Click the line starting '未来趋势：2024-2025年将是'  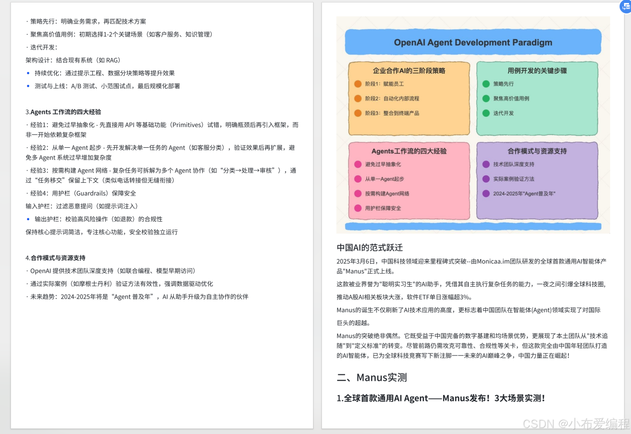137,296
